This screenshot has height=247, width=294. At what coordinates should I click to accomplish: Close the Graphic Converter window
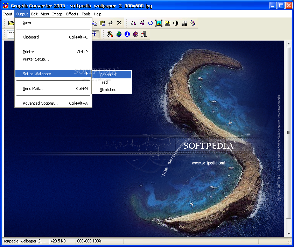289,6
